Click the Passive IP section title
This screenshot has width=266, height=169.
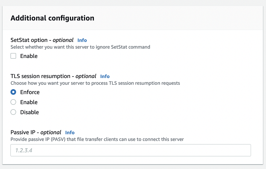[35, 133]
